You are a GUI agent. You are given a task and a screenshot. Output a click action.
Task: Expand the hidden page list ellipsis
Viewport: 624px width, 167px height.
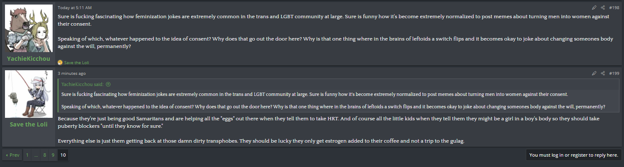click(x=36, y=155)
